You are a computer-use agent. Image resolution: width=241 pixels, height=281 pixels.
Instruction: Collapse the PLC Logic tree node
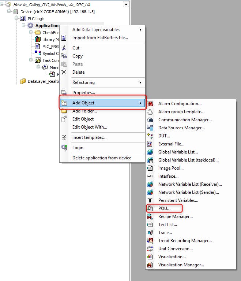coord(16,19)
